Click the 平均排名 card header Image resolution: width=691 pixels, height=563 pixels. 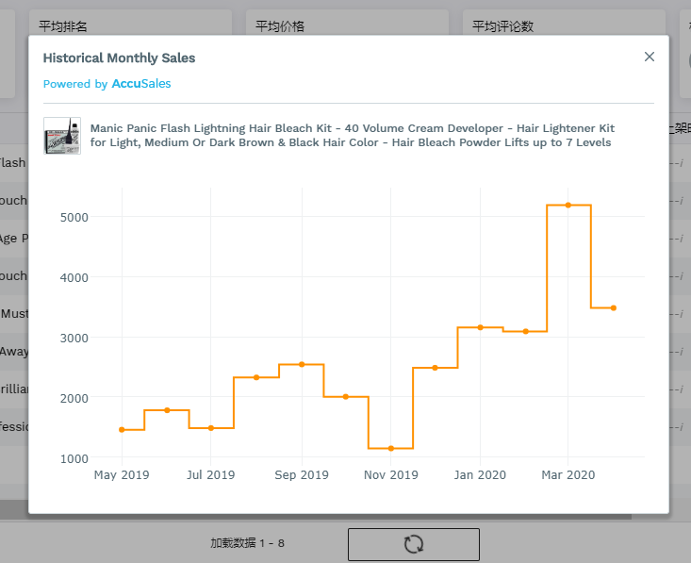click(x=63, y=25)
